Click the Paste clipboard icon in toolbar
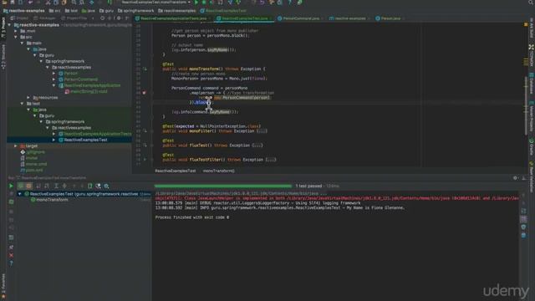This screenshot has width=535, height=301. click(64, 3)
